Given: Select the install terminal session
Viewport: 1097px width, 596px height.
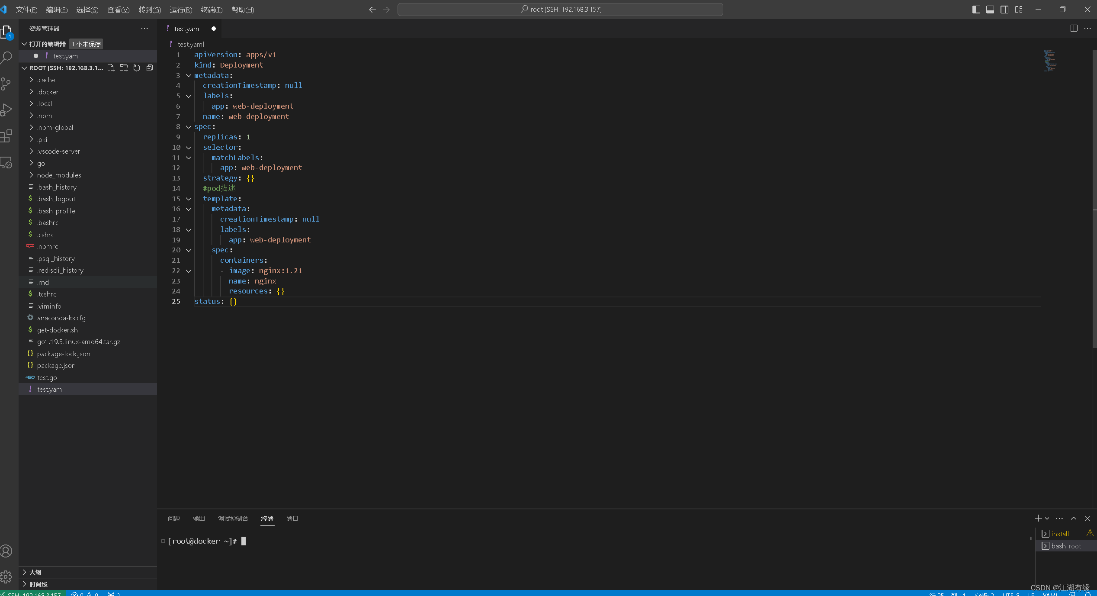Looking at the screenshot, I should [x=1060, y=534].
